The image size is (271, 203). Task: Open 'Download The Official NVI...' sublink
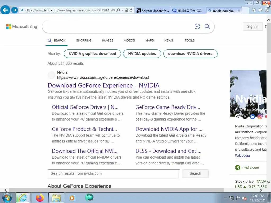point(85,151)
